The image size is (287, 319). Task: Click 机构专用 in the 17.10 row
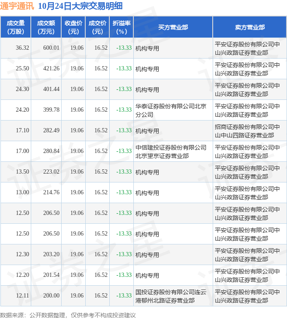pos(147,131)
